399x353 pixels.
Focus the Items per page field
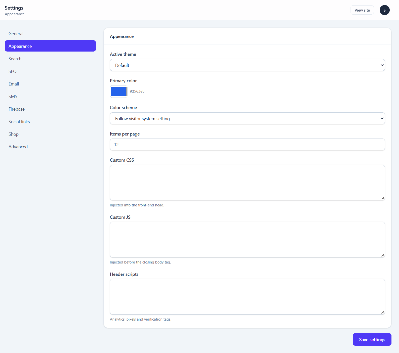[x=247, y=145]
